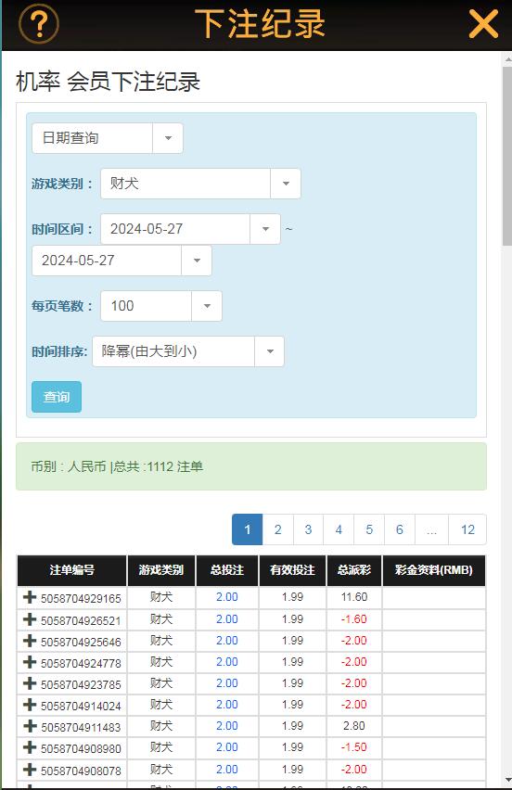Image resolution: width=512 pixels, height=790 pixels.
Task: Expand plus icon for bet 5058704924778
Action: [x=30, y=661]
